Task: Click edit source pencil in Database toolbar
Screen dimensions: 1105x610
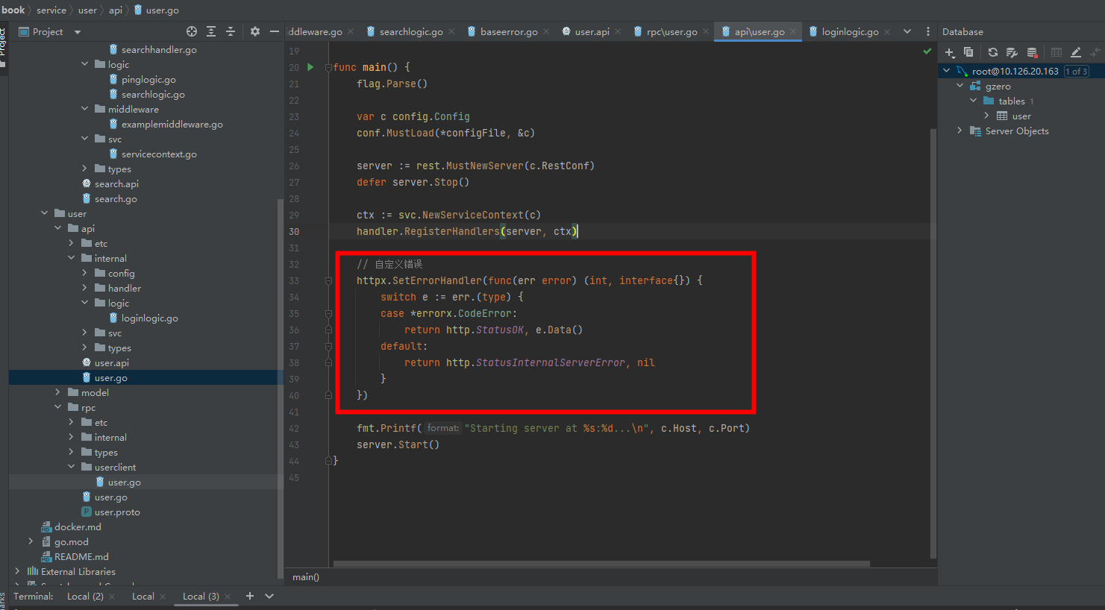Action: click(x=1076, y=52)
